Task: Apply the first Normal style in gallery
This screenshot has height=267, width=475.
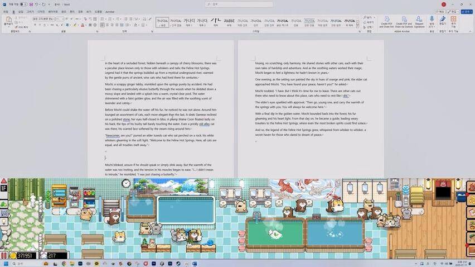Action: pos(162,22)
